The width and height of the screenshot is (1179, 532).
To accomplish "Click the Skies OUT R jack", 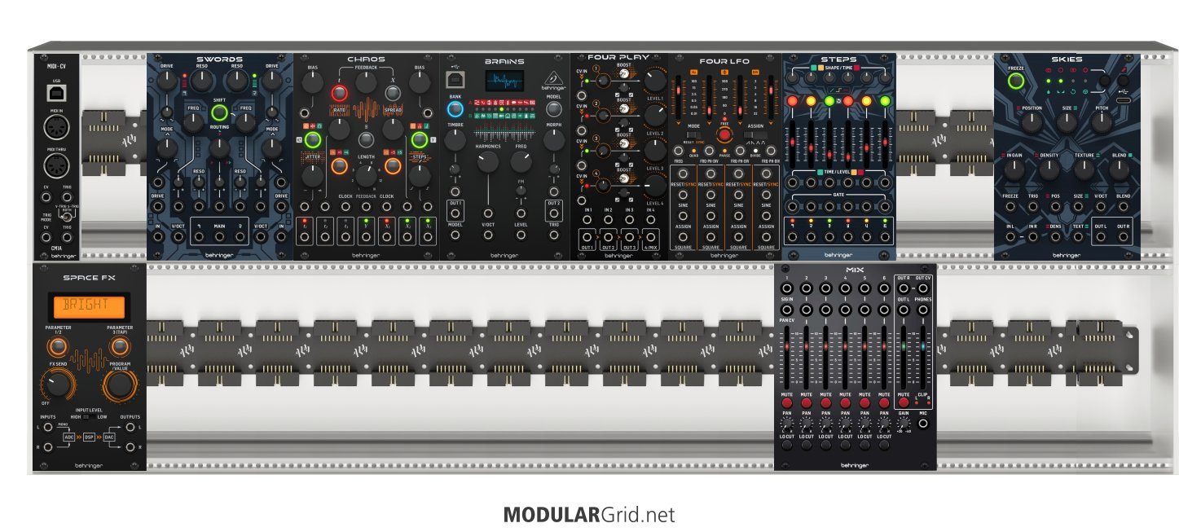I will pos(1124,237).
